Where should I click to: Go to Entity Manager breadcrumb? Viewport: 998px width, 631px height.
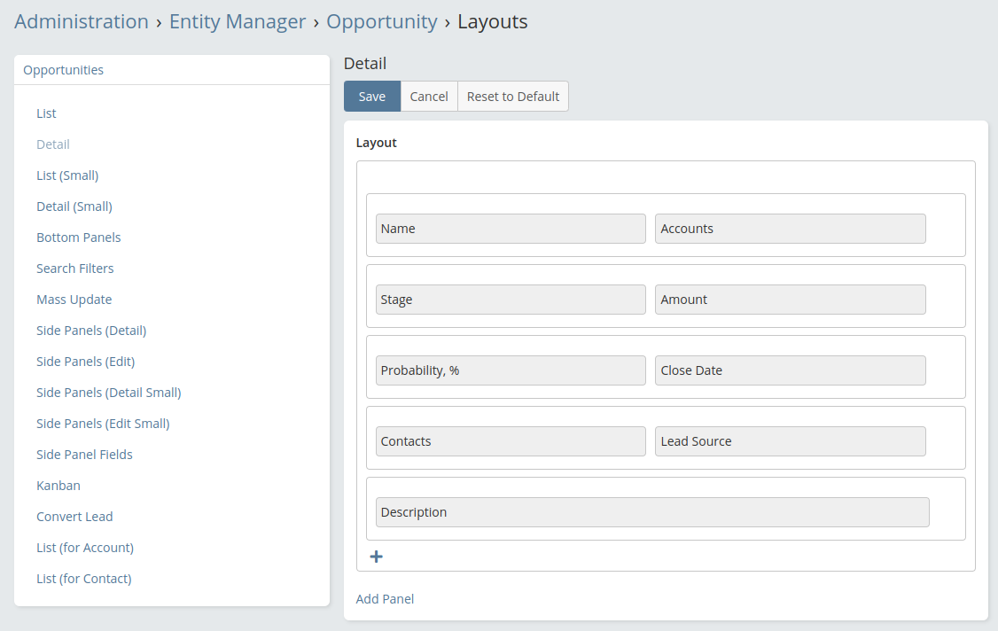(x=238, y=22)
